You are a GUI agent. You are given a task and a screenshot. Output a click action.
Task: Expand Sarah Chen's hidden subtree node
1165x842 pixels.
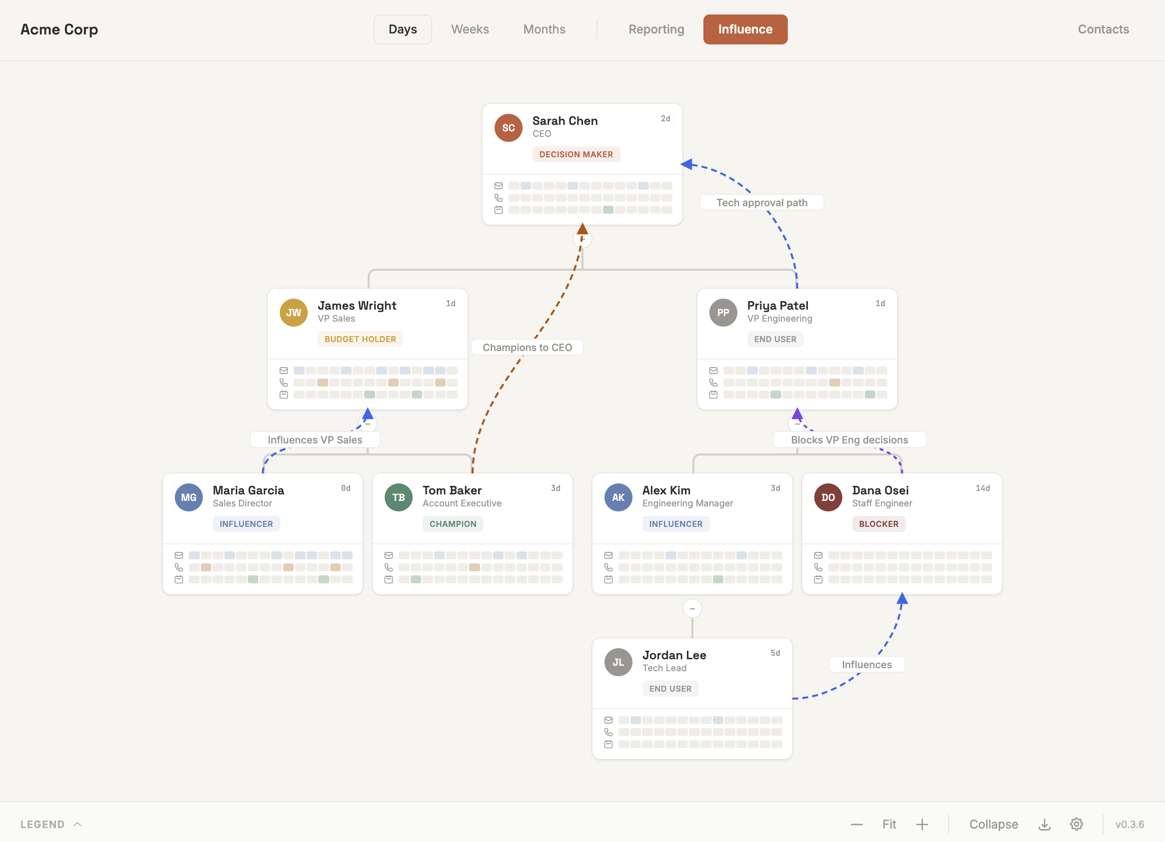click(x=582, y=238)
